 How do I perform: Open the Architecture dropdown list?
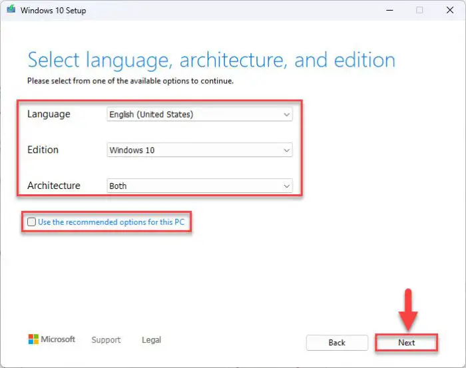(200, 186)
